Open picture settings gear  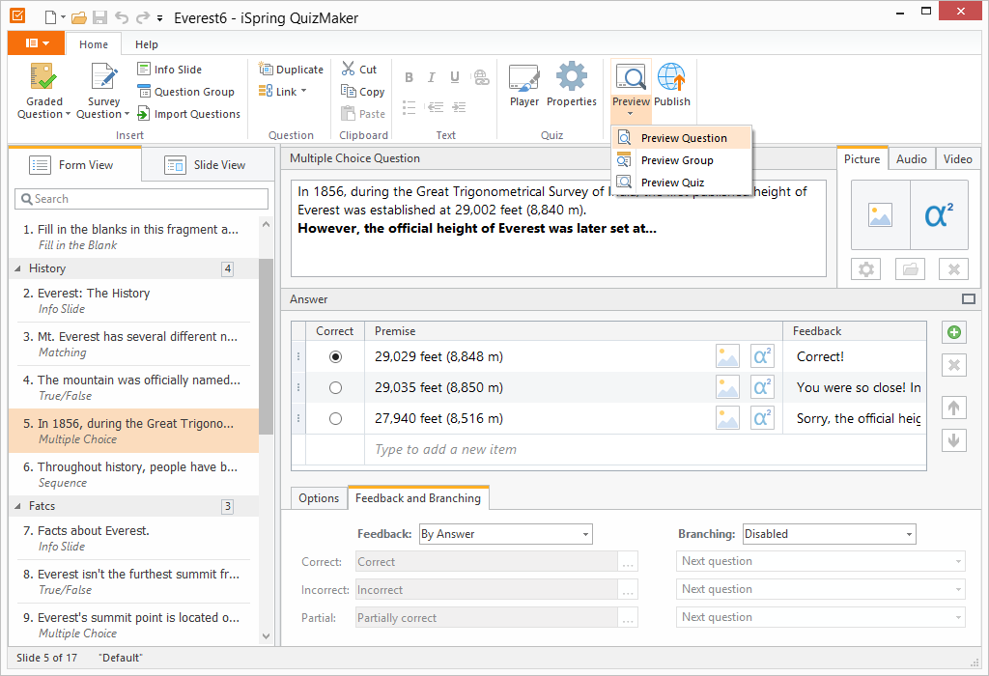point(866,269)
